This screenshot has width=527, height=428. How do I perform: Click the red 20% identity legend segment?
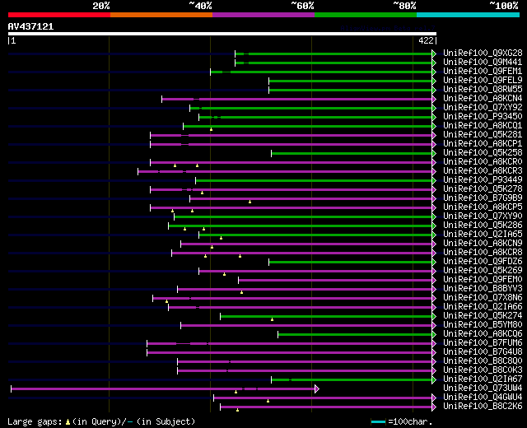(59, 15)
